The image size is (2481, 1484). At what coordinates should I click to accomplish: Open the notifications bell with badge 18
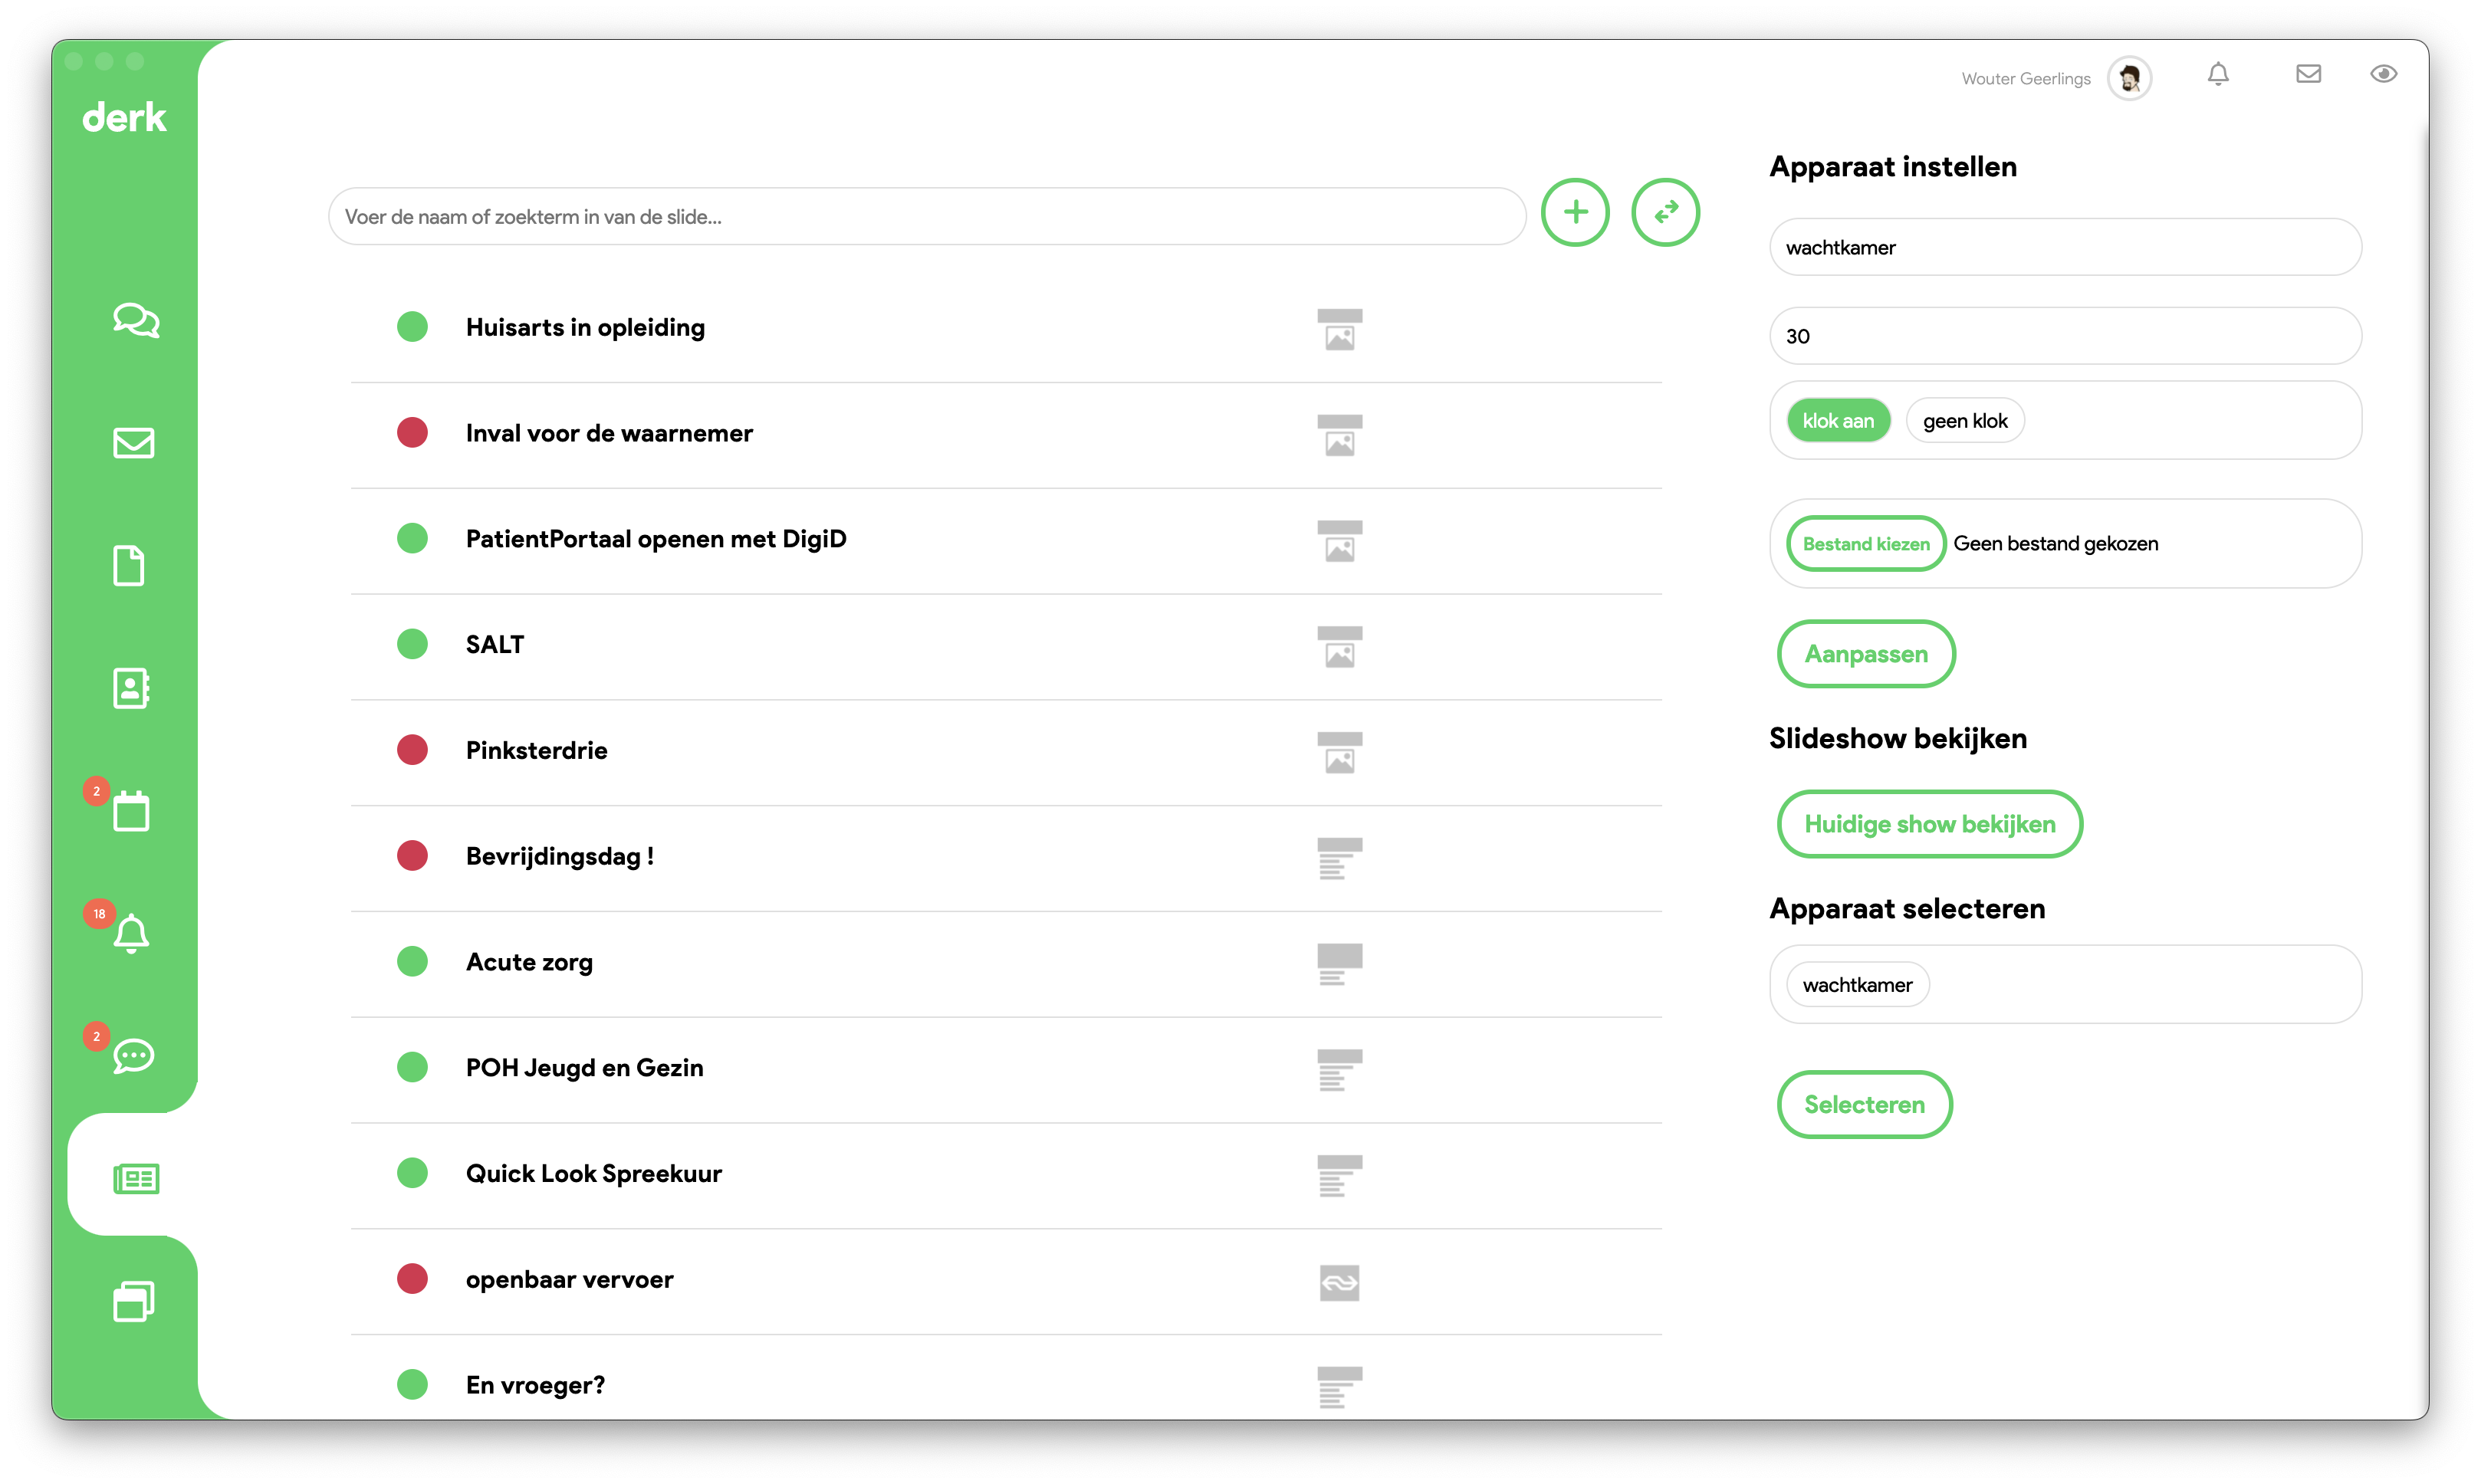[131, 933]
